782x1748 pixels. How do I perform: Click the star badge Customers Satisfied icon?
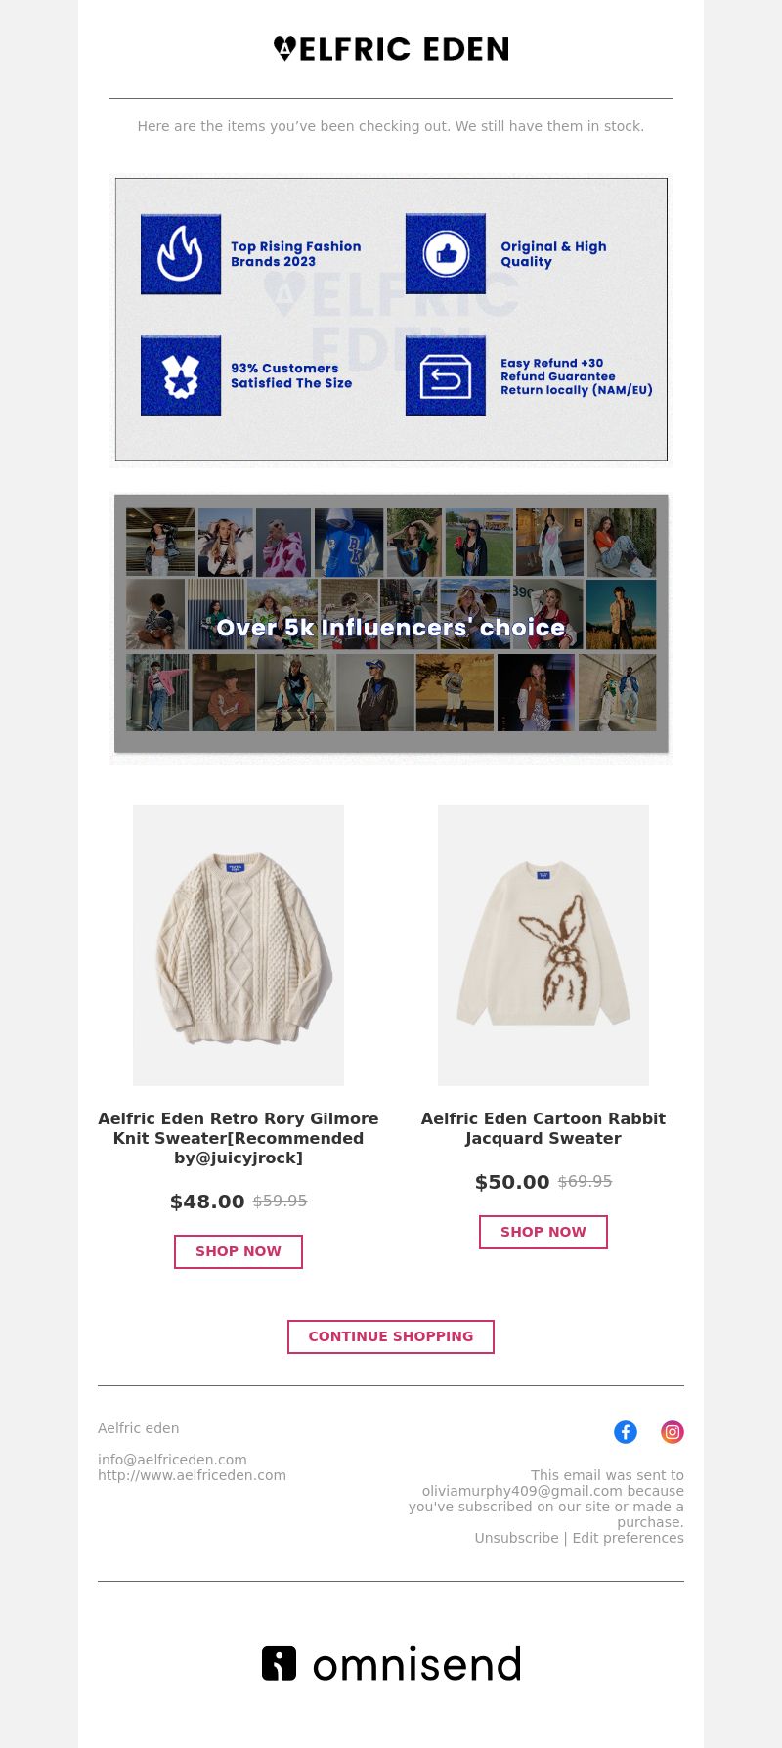(x=181, y=376)
